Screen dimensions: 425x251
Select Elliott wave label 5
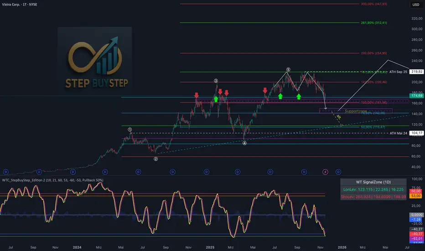(288, 69)
